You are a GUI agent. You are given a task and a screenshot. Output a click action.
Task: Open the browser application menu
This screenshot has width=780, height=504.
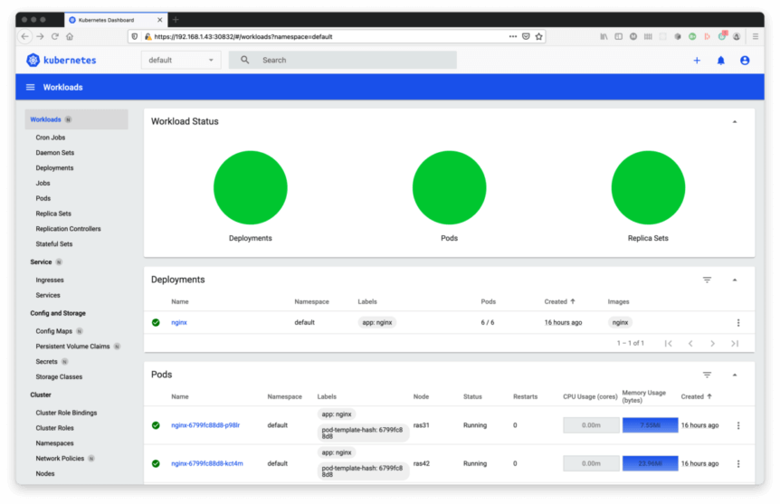(x=756, y=36)
